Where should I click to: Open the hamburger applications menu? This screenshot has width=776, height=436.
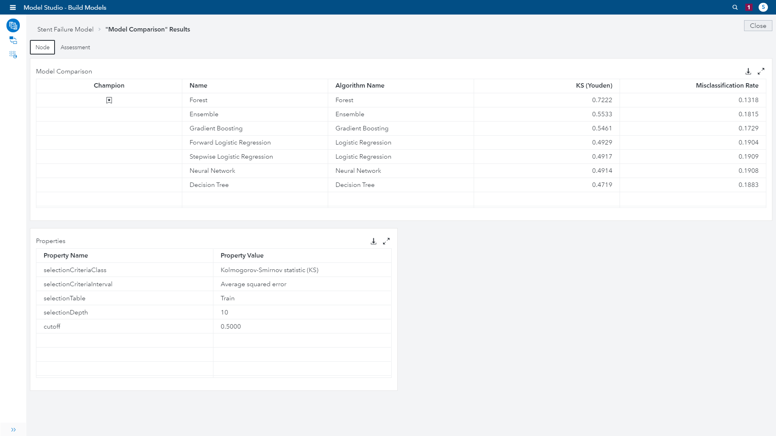click(x=13, y=7)
